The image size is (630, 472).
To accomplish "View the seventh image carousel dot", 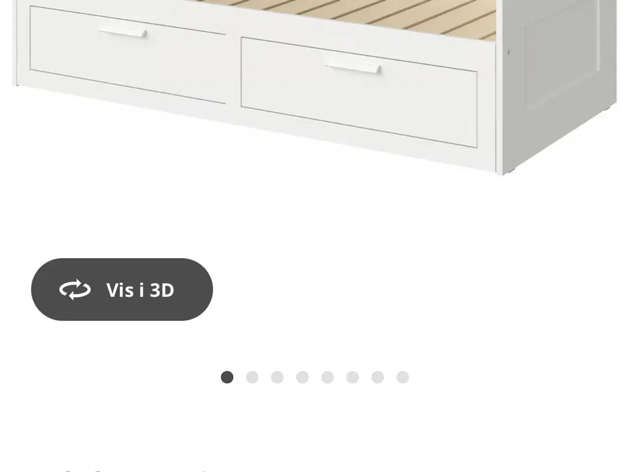I will pyautogui.click(x=378, y=377).
